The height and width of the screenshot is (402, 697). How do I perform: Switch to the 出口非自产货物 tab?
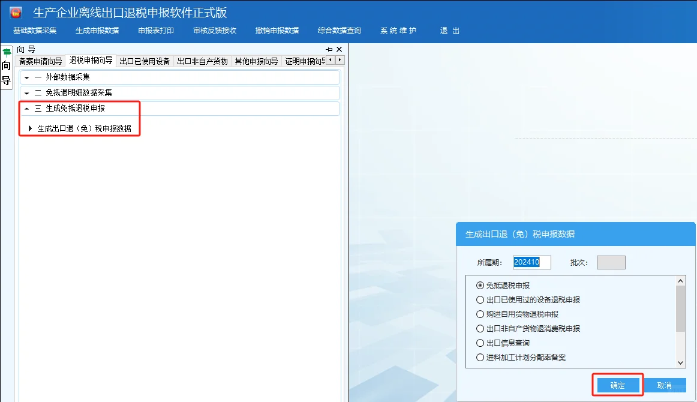coord(203,60)
